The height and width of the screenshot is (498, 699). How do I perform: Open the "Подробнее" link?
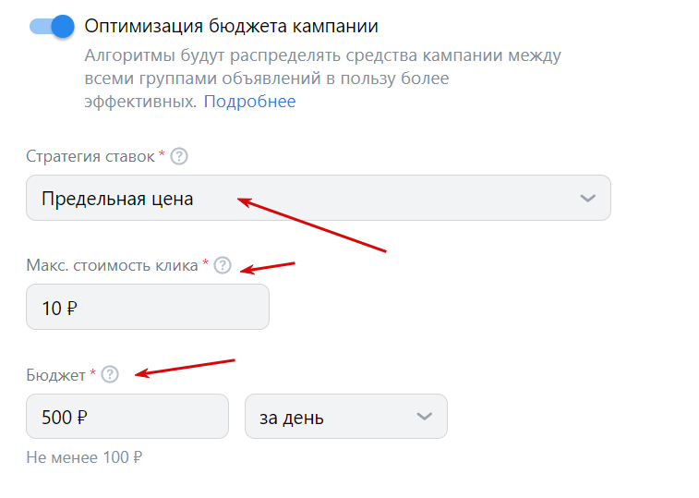(249, 102)
